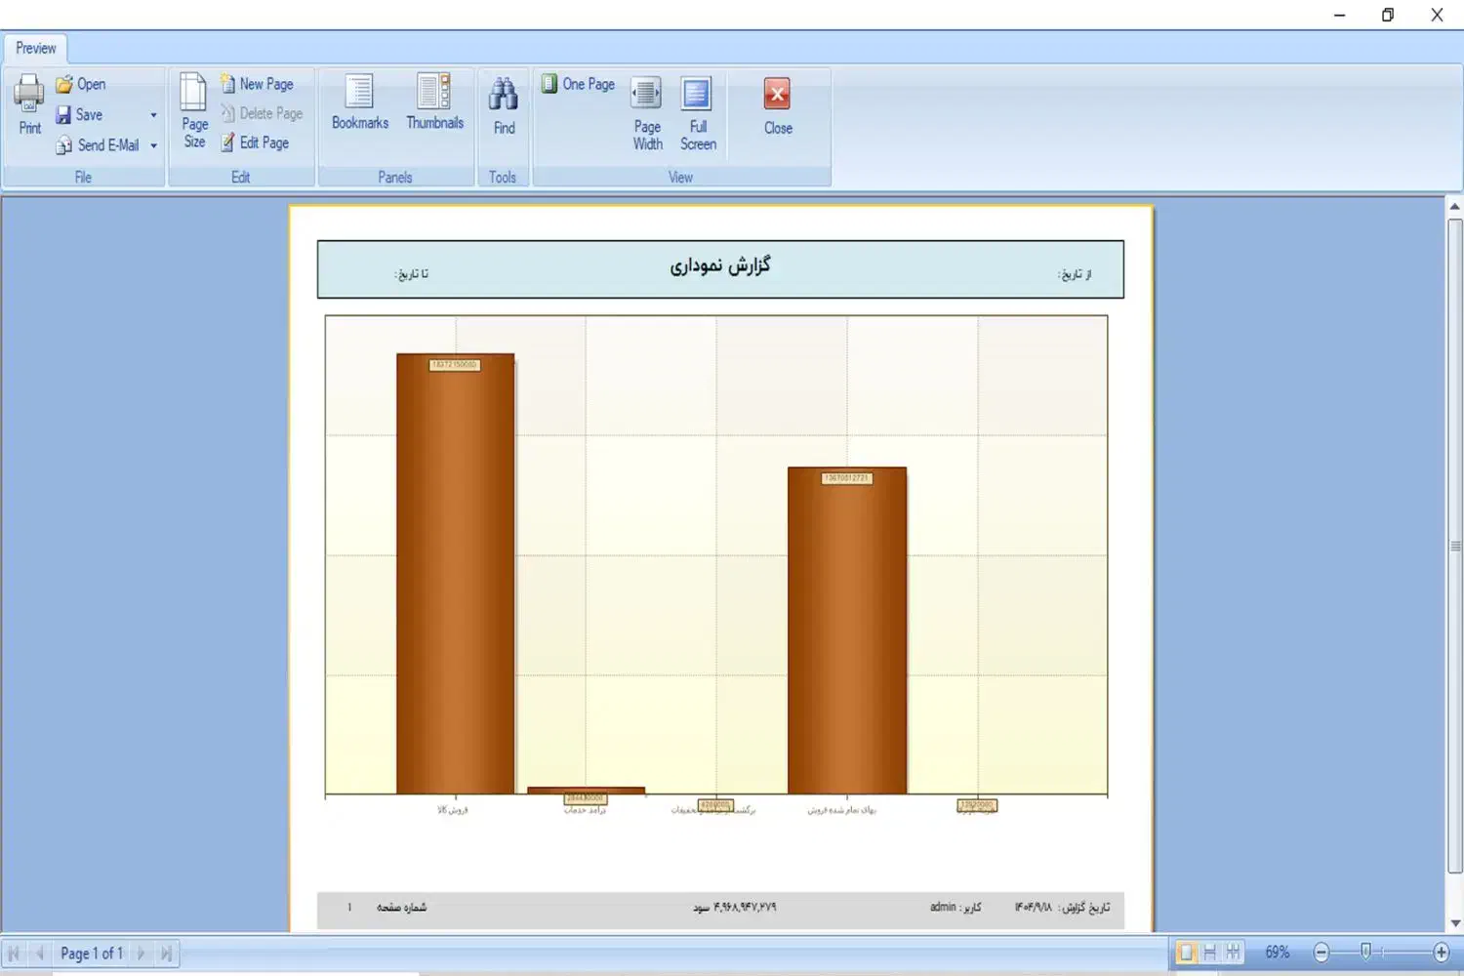
Task: Toggle the Thumbnails panel
Action: tap(434, 102)
